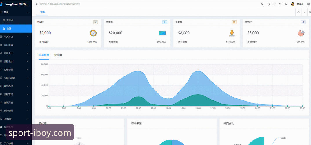Click the 转化率 panel title
The height and width of the screenshot is (145, 311).
click(43, 123)
